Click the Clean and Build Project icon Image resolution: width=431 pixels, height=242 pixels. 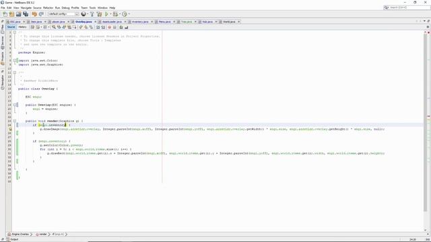coord(99,14)
